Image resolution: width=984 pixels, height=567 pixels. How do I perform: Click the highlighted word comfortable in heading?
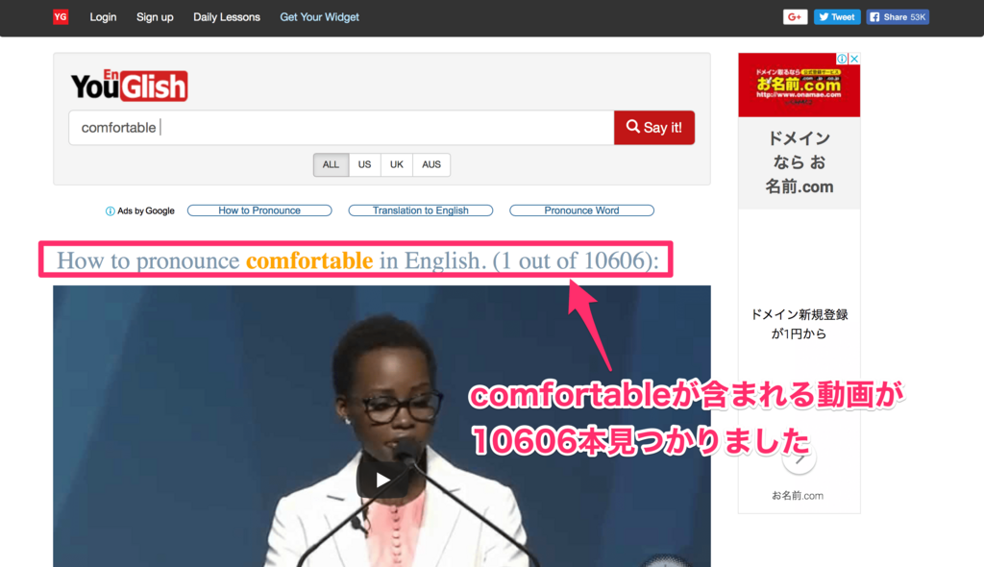(x=309, y=260)
